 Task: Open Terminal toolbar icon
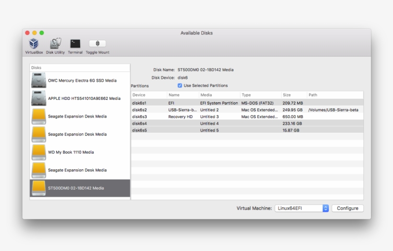pos(75,46)
